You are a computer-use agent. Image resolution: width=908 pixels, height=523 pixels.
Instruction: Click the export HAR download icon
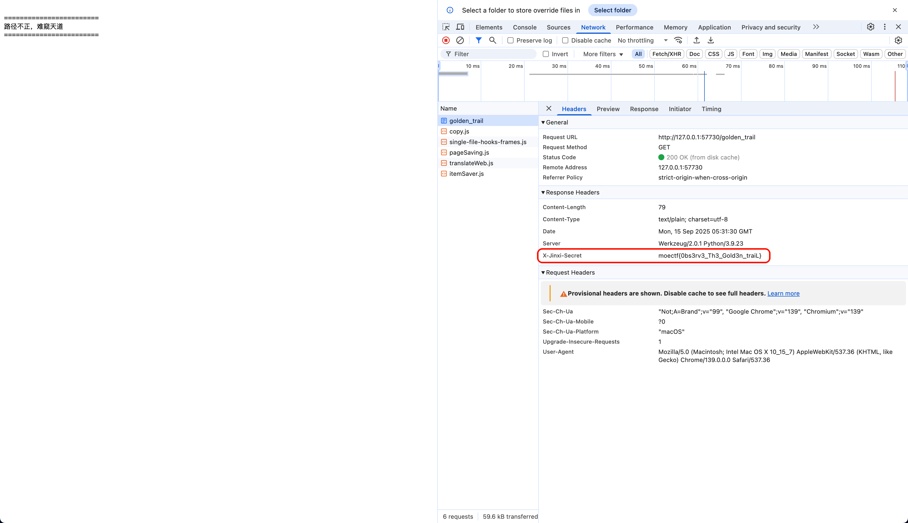click(x=711, y=40)
